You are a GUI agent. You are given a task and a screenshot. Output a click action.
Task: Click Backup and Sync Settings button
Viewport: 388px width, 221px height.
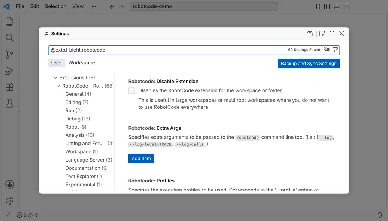pos(308,64)
